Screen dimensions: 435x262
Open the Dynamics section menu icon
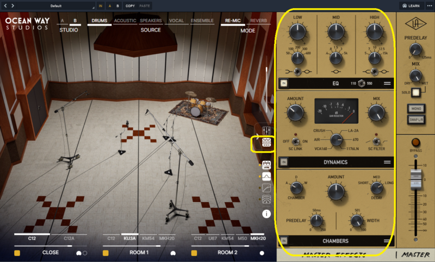point(388,162)
